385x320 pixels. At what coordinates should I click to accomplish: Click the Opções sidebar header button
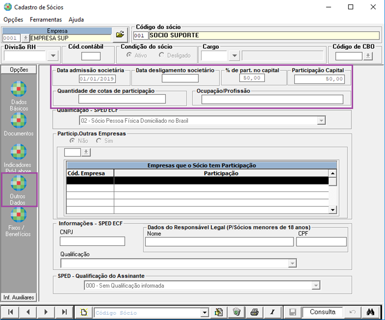(19, 69)
